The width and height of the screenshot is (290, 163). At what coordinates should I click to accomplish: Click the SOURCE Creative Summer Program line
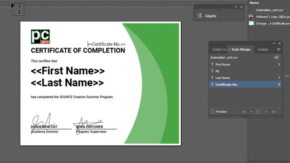click(72, 97)
